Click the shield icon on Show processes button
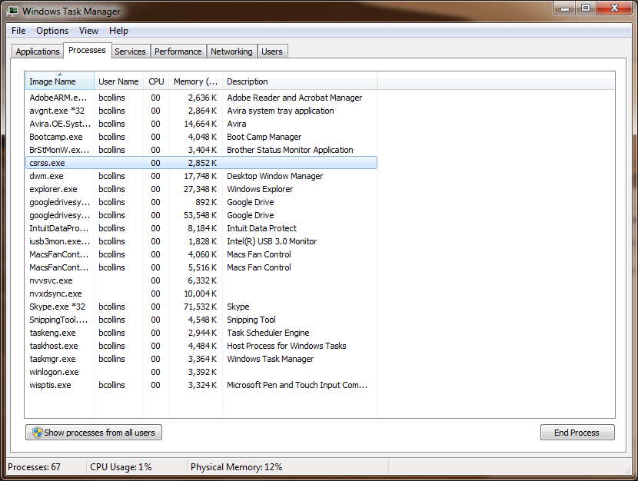 click(x=38, y=433)
